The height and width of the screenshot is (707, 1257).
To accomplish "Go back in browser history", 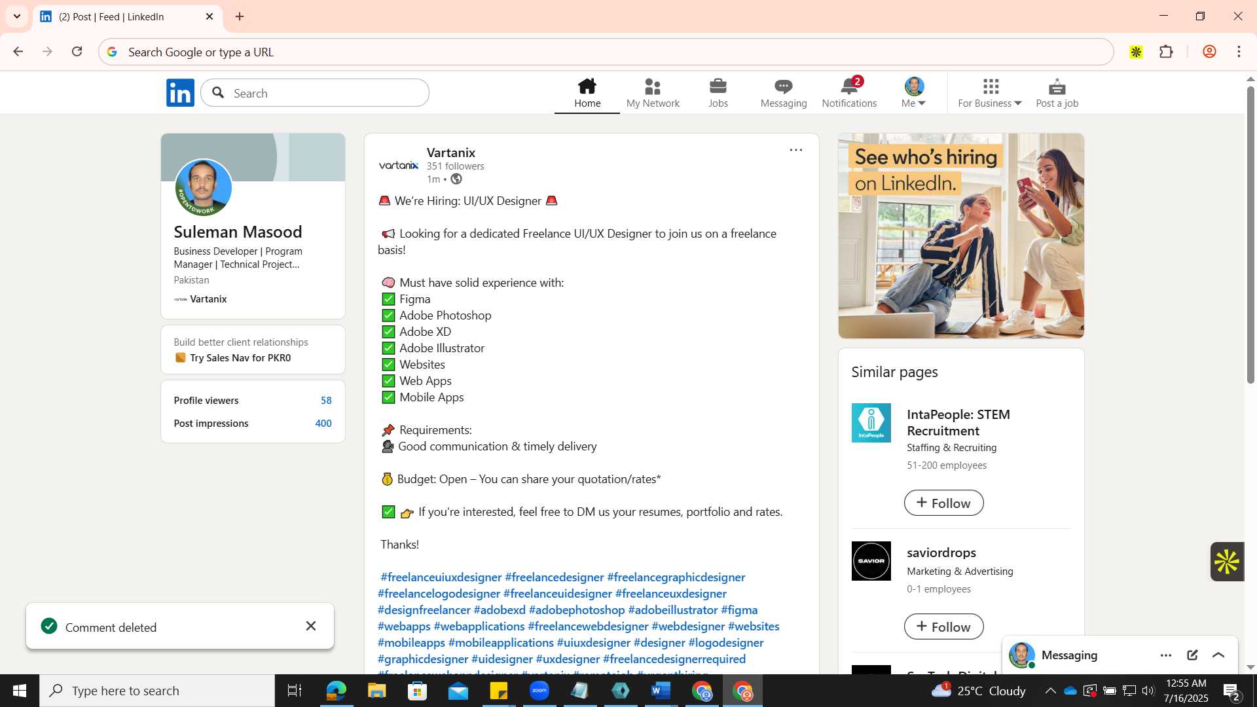I will [18, 52].
